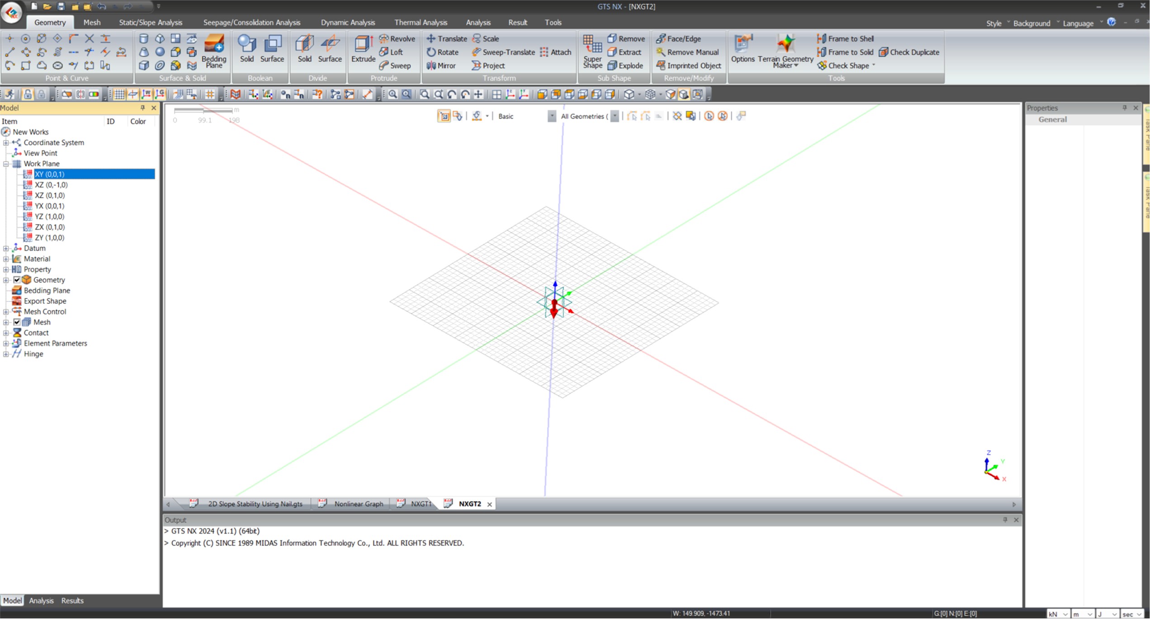Screen dimensions: 1150x619
Task: Open the Sweep-Translate tool
Action: pos(503,52)
